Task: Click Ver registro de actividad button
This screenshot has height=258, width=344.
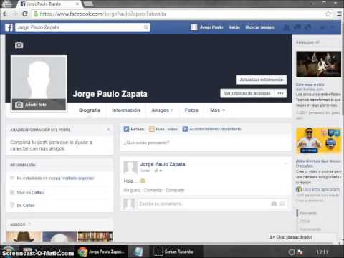Action: click(247, 93)
